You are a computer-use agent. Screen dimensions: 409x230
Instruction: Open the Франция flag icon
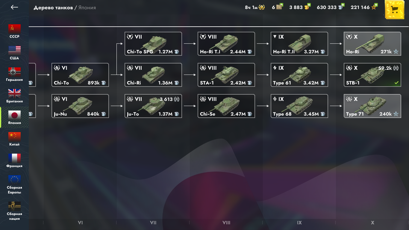pos(14,158)
